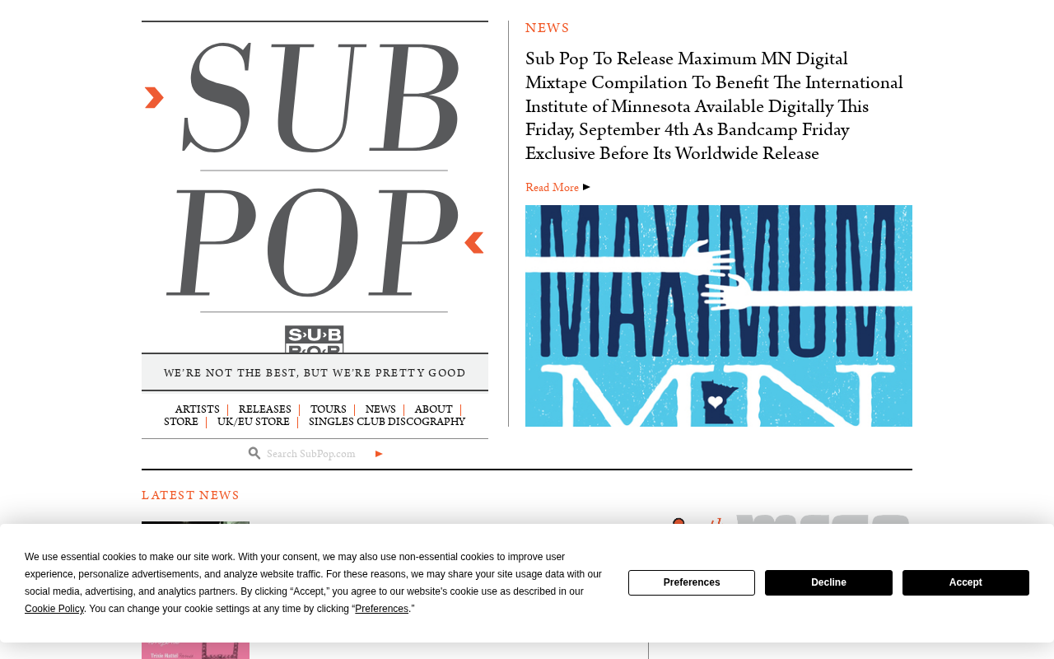Open the Releases menu item

tap(265, 409)
